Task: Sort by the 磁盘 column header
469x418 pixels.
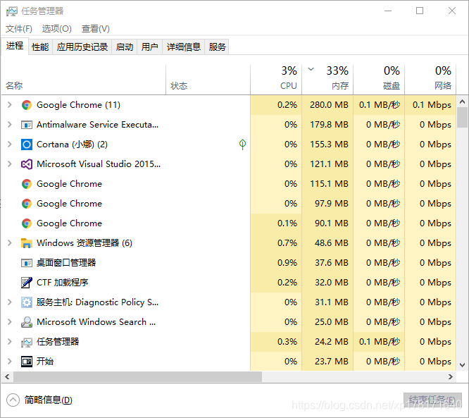Action: coord(379,80)
